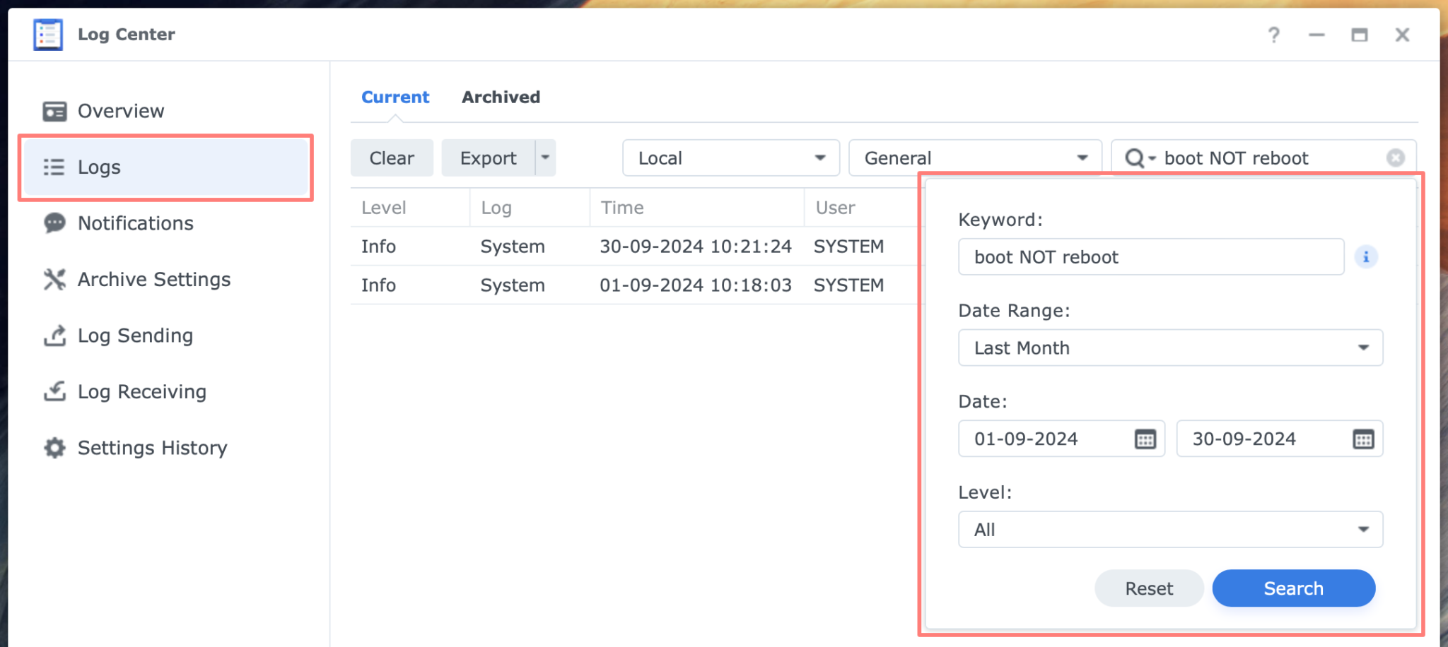Open the Local server dropdown
This screenshot has height=647, width=1448.
coord(820,158)
